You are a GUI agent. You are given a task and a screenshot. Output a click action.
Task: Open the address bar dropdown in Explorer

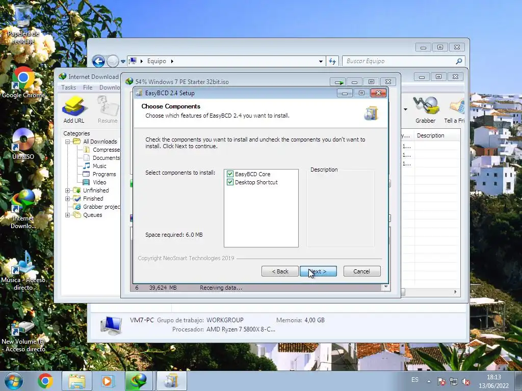[x=321, y=61]
